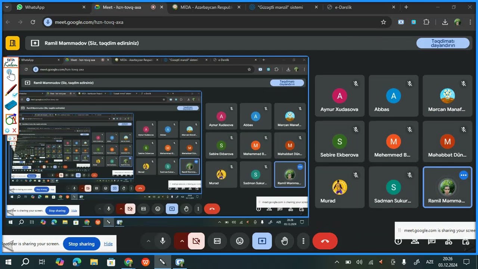The image size is (478, 269).
Task: Select the blue eraser tool in Fatih Kalem
Action: tap(11, 105)
